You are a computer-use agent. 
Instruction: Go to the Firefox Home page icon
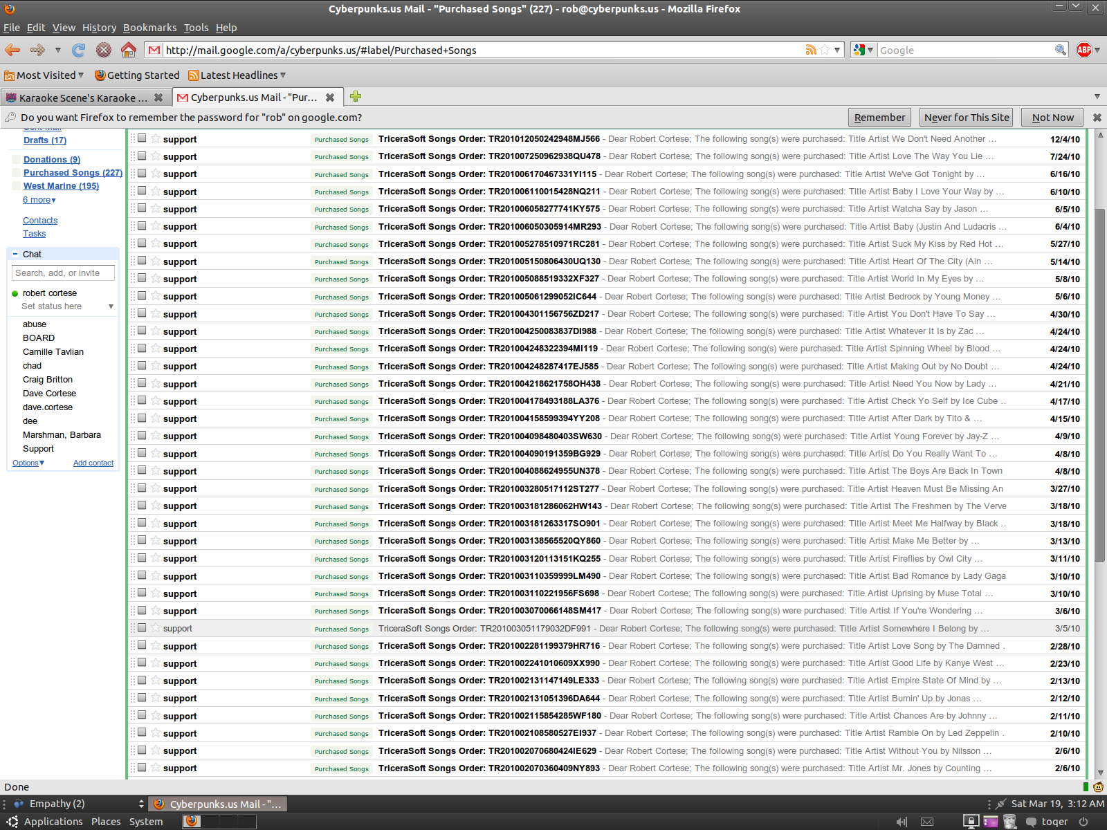128,50
